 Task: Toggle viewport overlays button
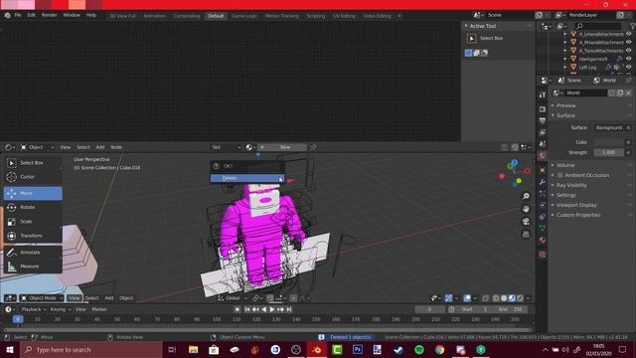tap(467, 298)
